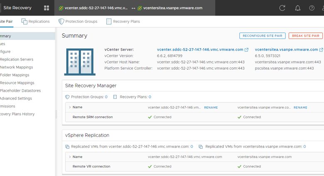
Task: Select Summary in the sidebar
Action: 27,36
